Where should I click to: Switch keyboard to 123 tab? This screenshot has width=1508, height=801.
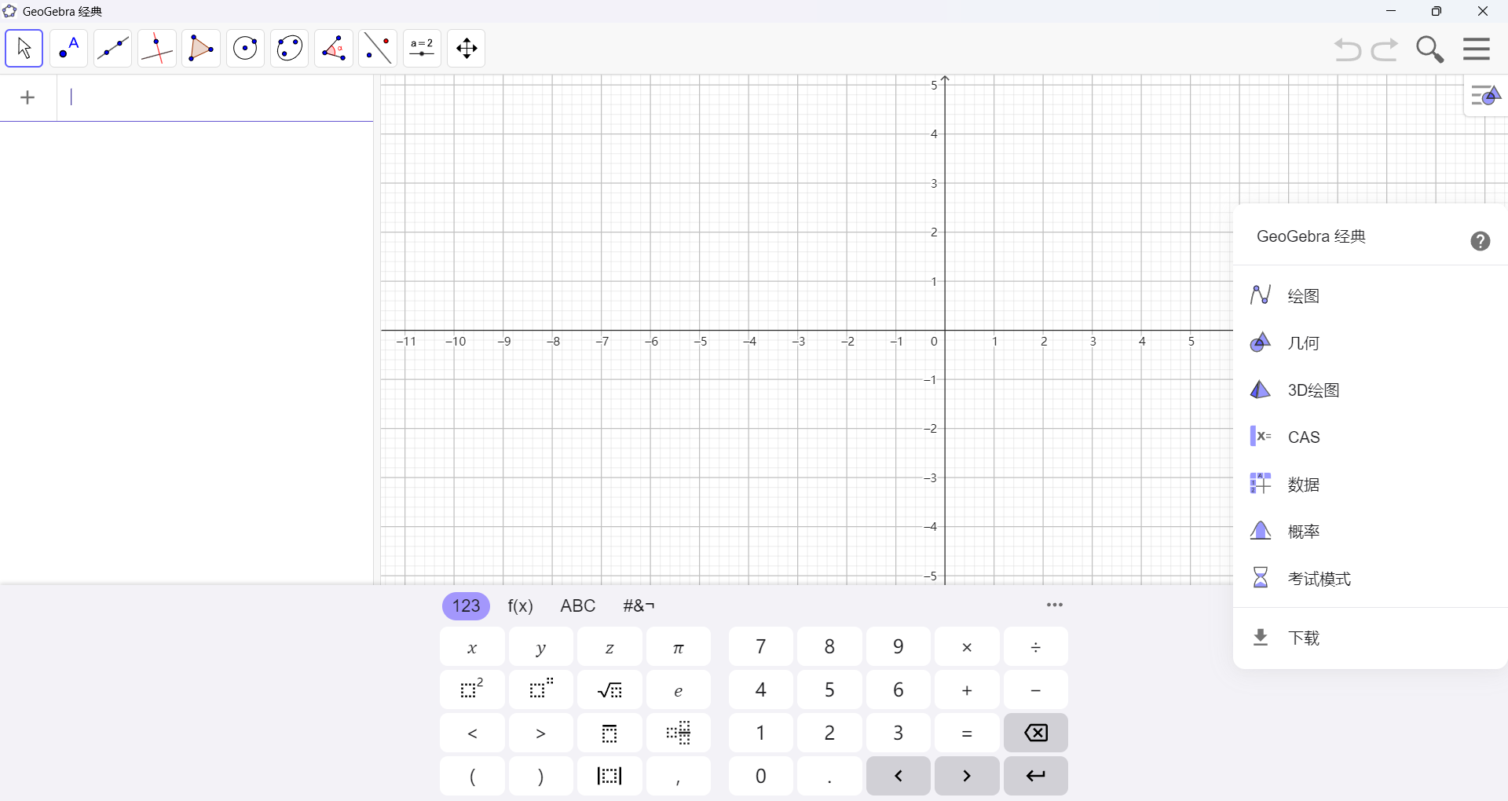pyautogui.click(x=467, y=606)
